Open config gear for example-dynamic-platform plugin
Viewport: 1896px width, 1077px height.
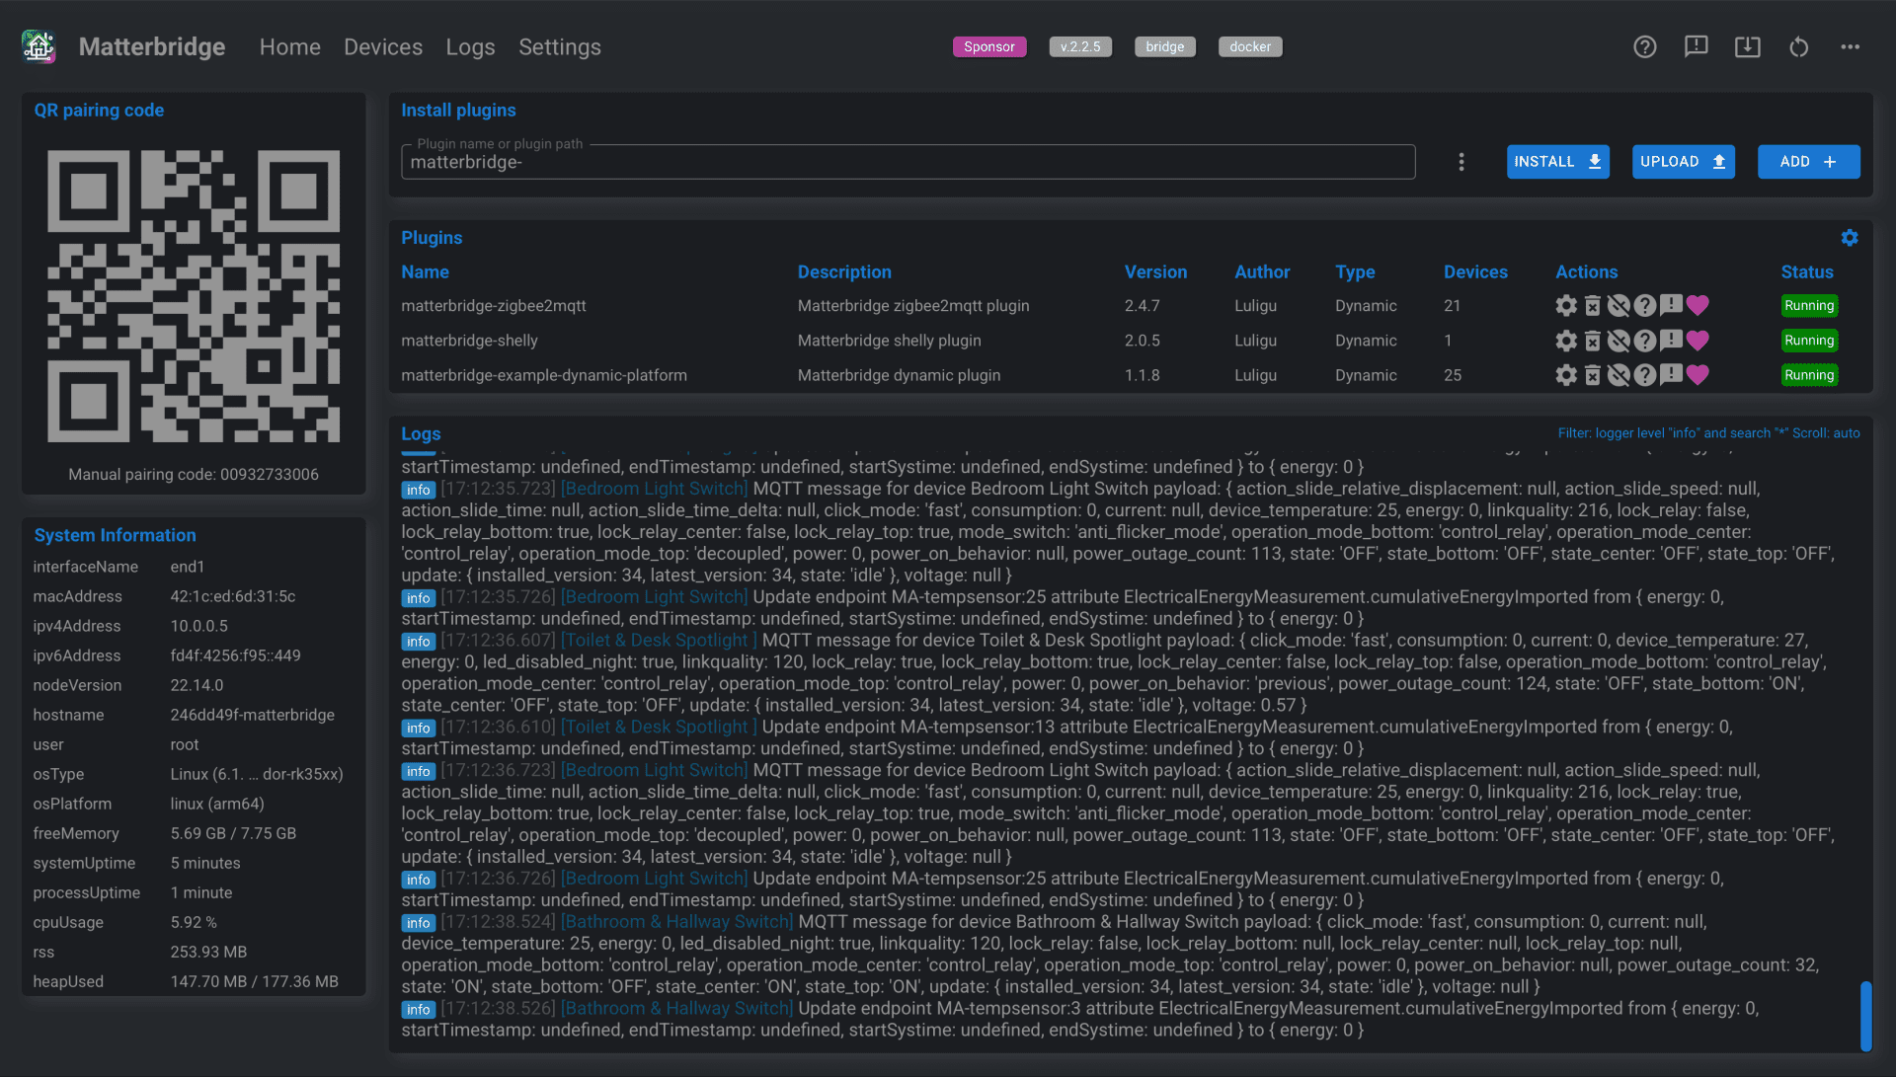[1566, 375]
